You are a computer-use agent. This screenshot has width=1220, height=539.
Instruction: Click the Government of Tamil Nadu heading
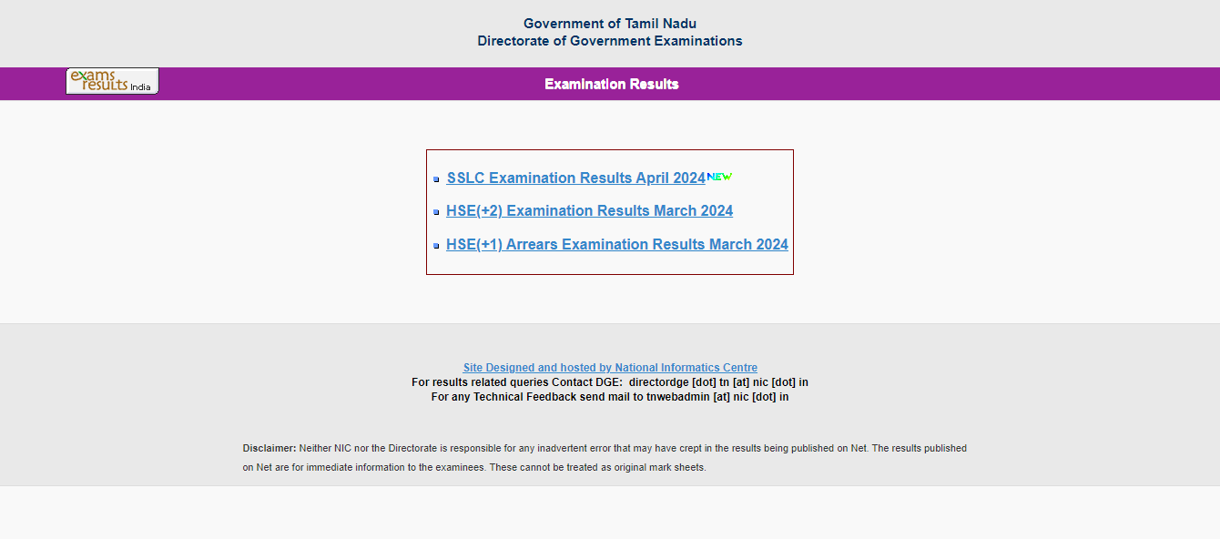tap(610, 24)
